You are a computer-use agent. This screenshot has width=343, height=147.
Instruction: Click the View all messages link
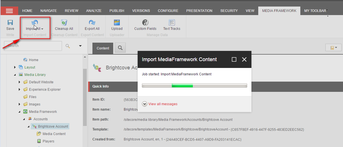click(x=163, y=104)
